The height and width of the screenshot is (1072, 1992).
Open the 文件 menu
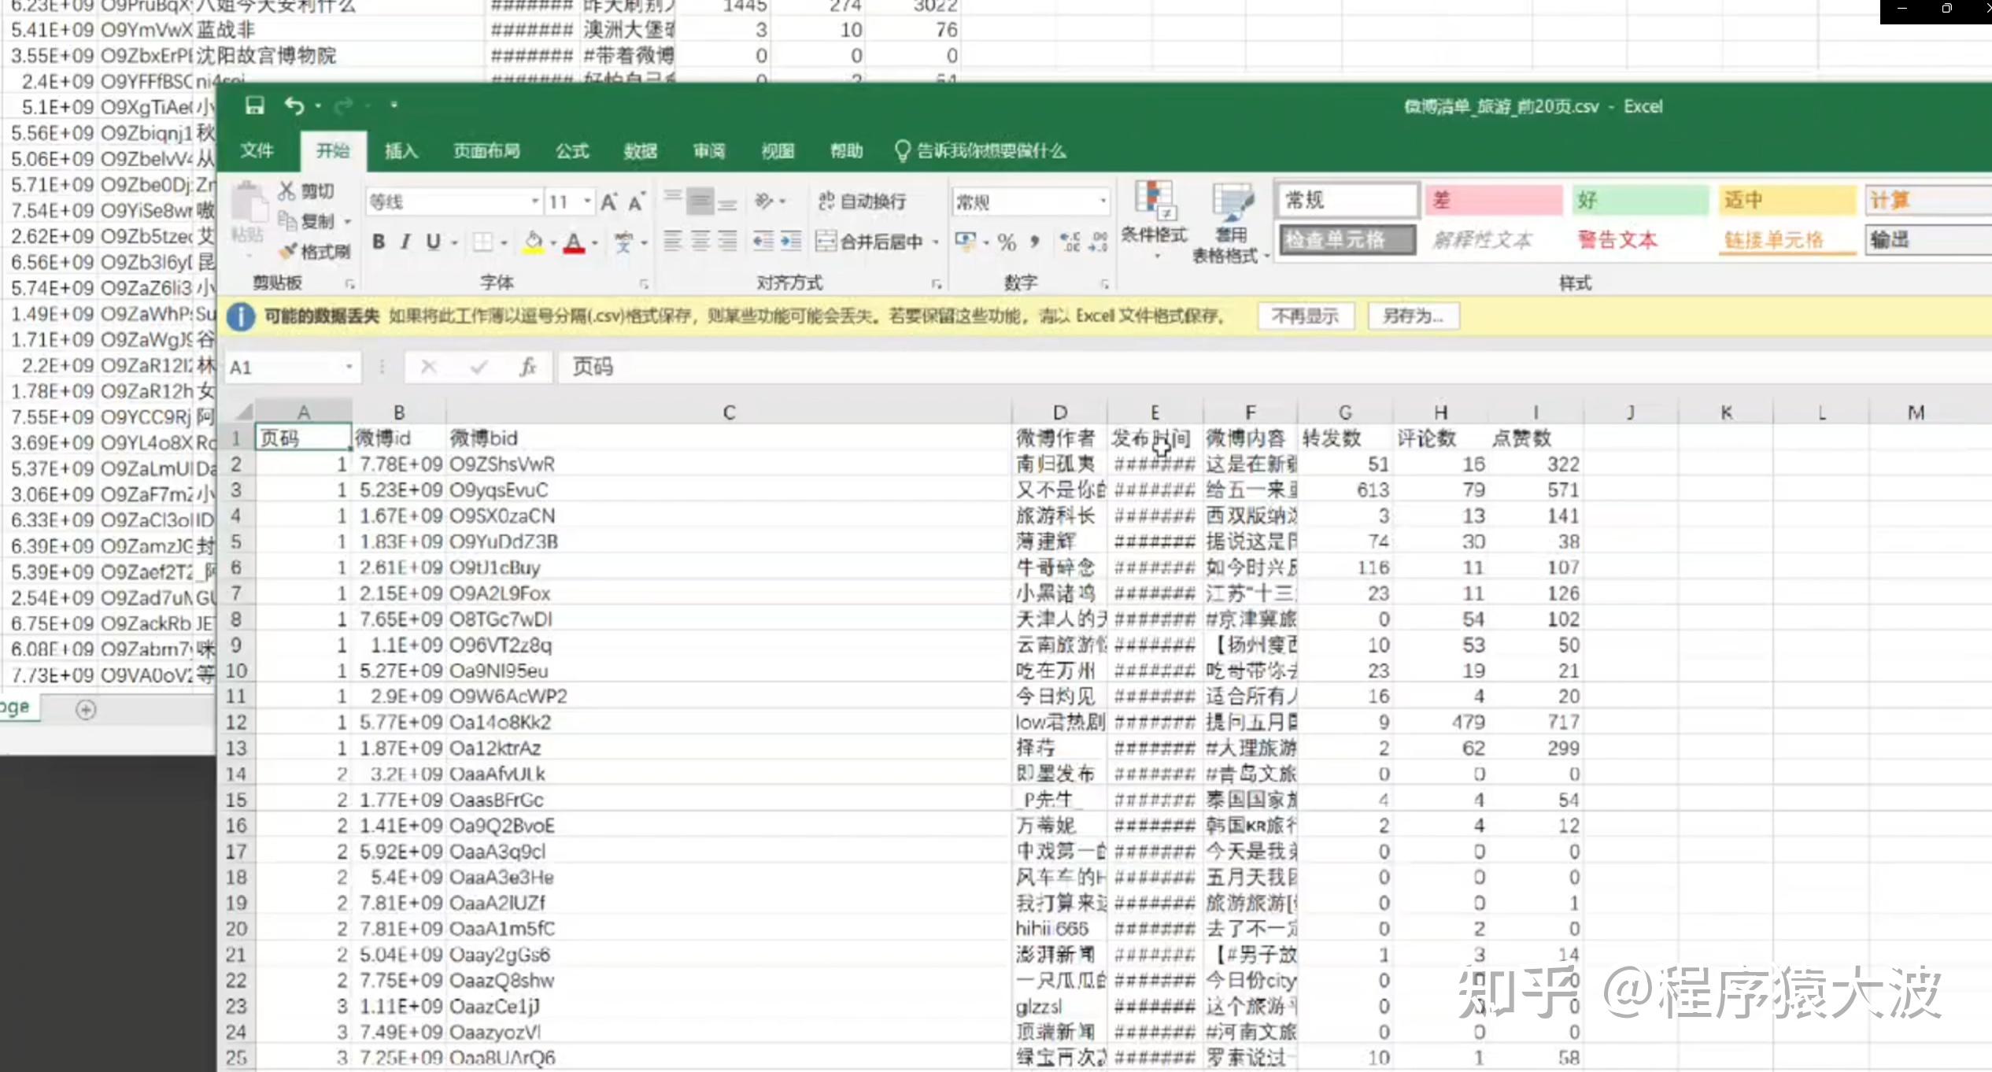point(257,151)
